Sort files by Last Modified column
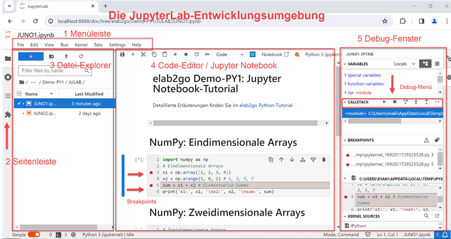Viewport: 451px width, 239px height. pyautogui.click(x=89, y=94)
